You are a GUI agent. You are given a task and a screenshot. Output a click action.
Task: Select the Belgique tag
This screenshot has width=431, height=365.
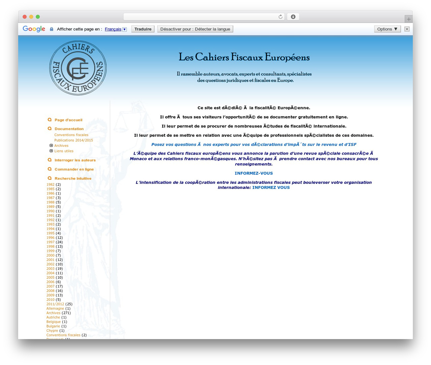pos(54,322)
